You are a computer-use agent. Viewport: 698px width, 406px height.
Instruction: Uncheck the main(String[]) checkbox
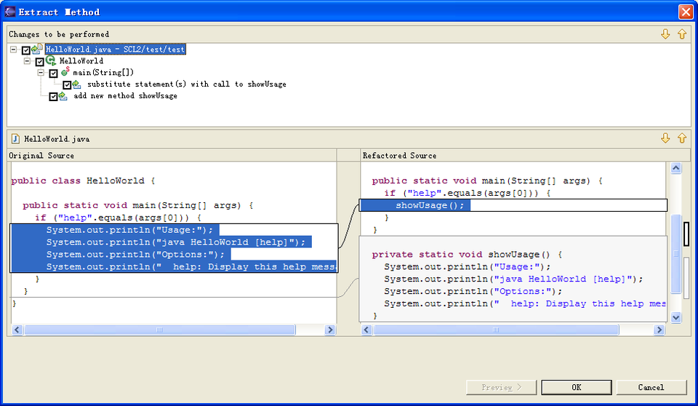pos(53,73)
